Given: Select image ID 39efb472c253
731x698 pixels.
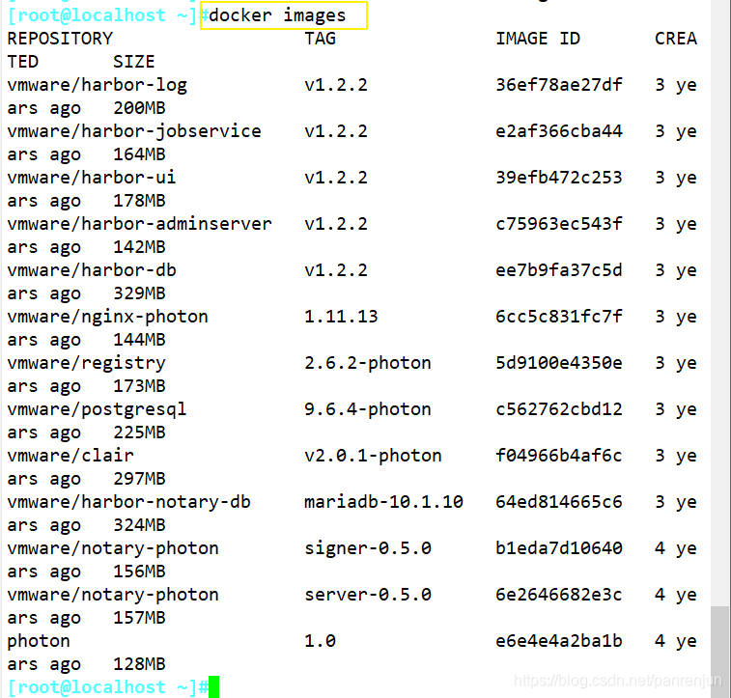Looking at the screenshot, I should pyautogui.click(x=559, y=178).
